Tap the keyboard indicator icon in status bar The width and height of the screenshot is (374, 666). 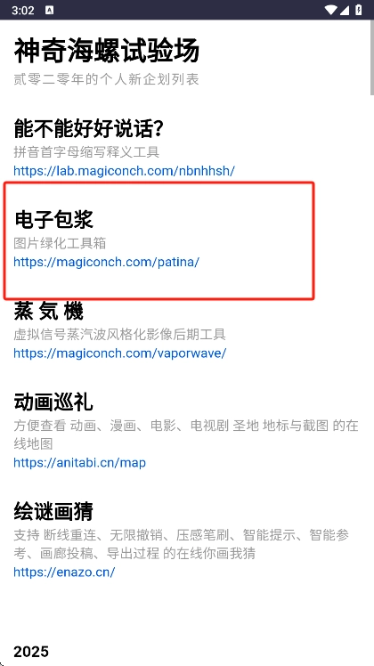coord(49,10)
